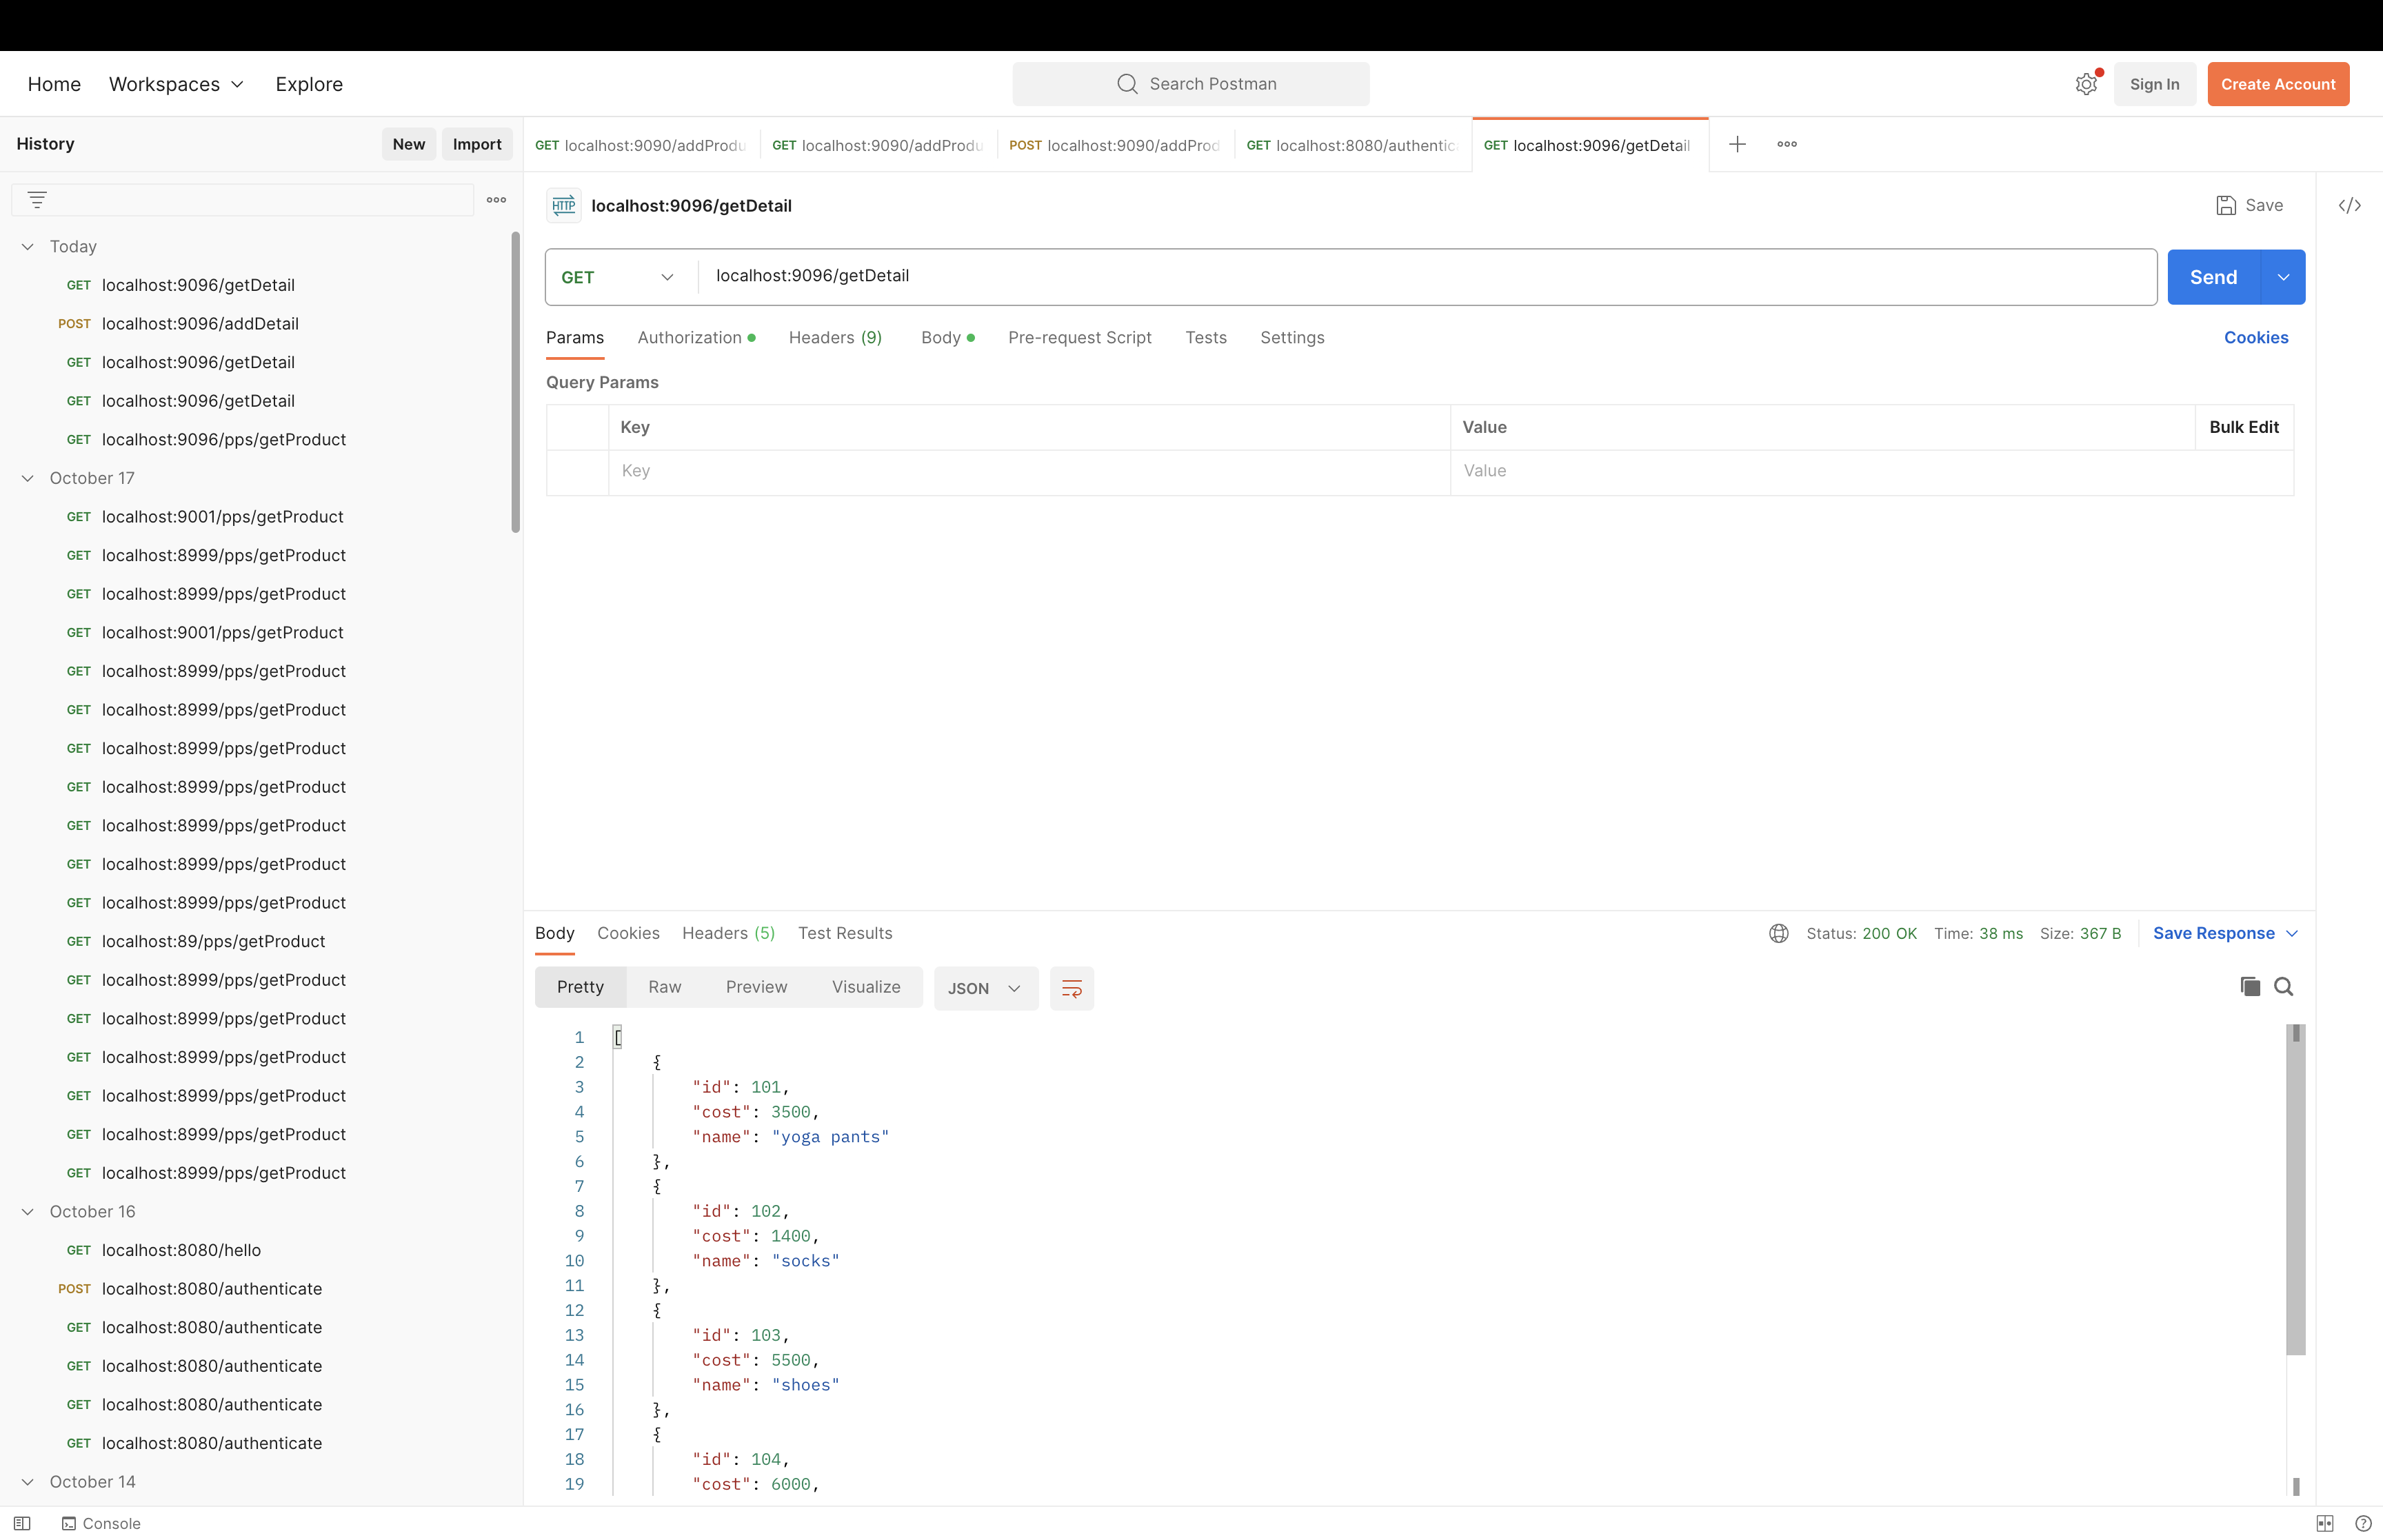This screenshot has height=1540, width=2383.
Task: Open the Console panel
Action: (101, 1522)
